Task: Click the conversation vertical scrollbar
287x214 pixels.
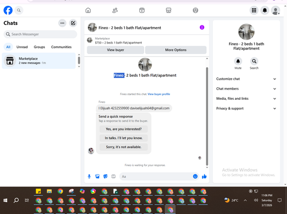Action: coord(207,116)
